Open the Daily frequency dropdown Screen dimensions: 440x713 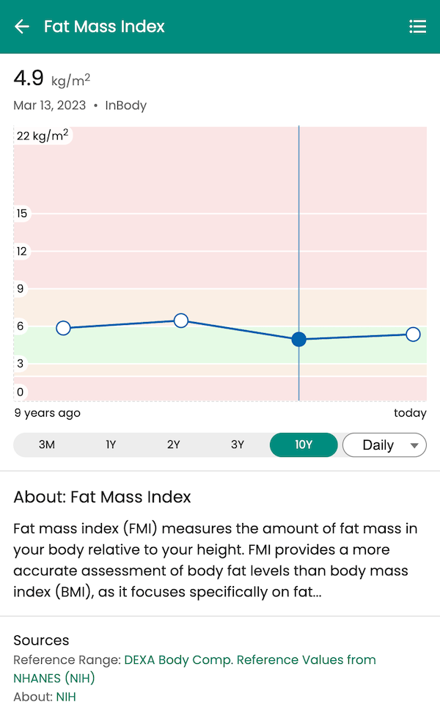[384, 445]
